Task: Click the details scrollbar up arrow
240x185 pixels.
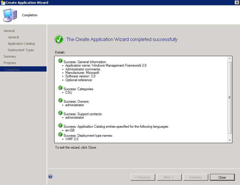Action: (230, 58)
